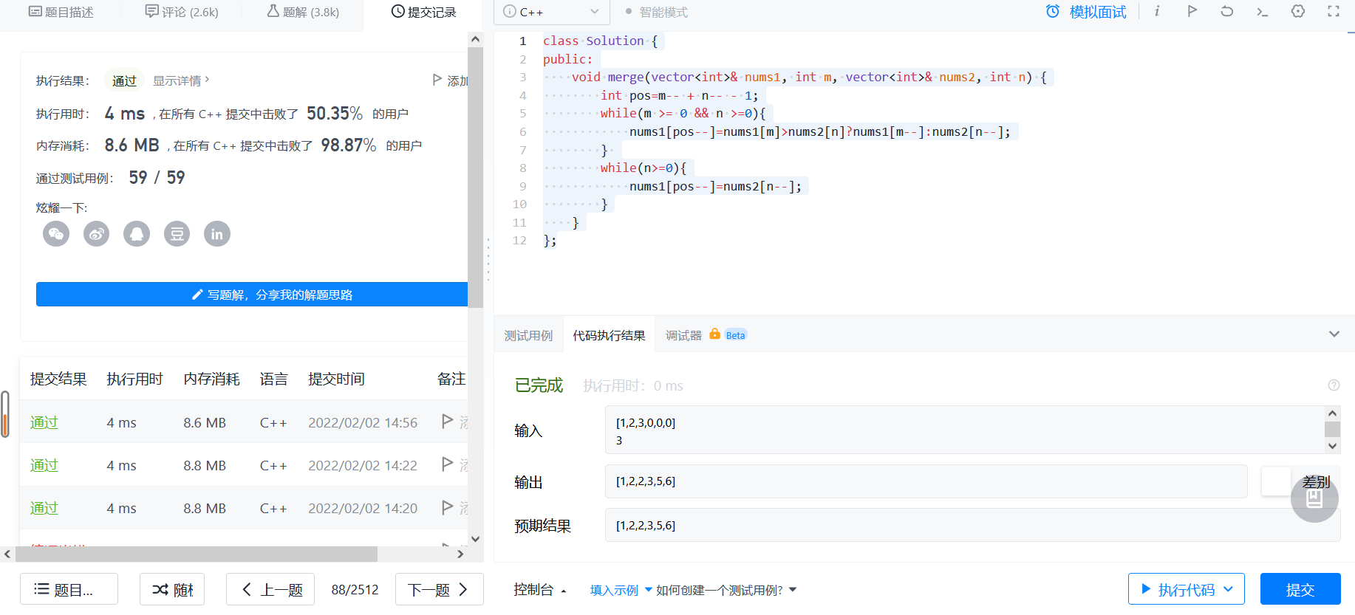Click the left panel vertical scrollbar thumb
Viewport: 1355px width, 615px height.
click(475, 177)
